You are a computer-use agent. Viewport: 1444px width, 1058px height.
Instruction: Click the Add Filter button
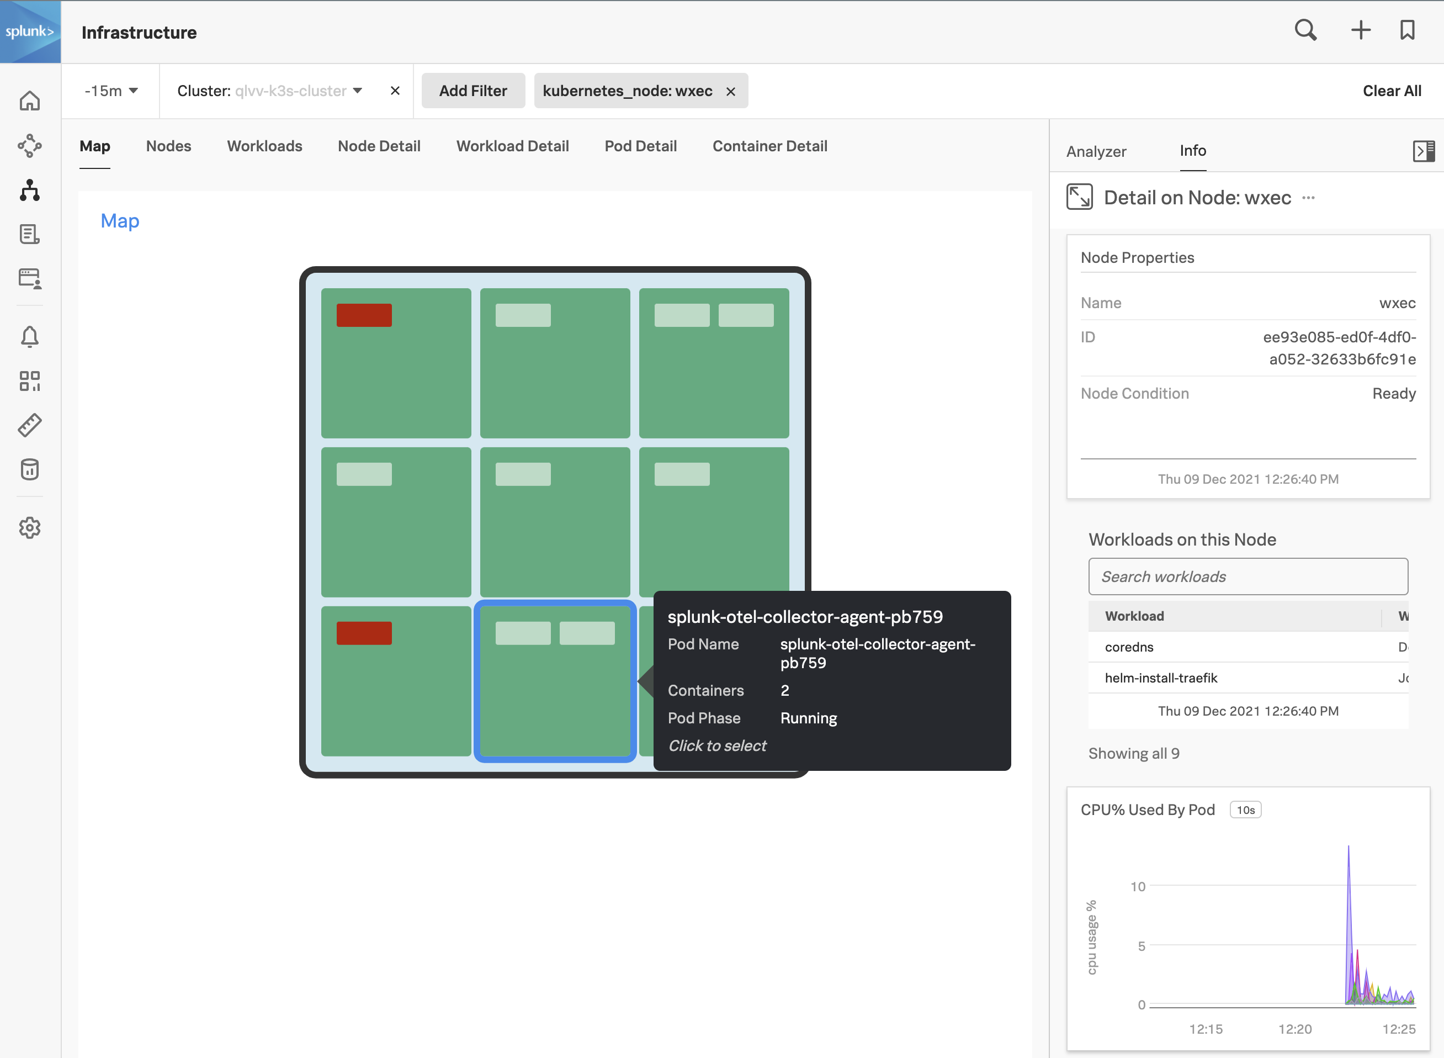pyautogui.click(x=473, y=91)
